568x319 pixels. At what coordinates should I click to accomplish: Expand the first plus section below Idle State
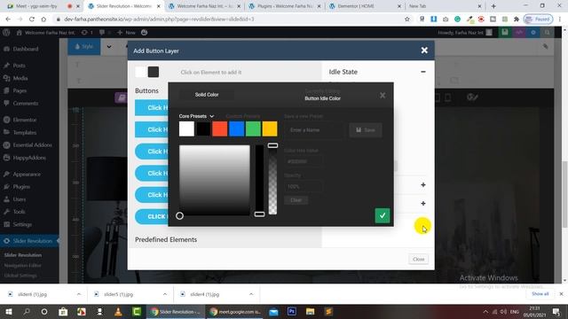422,185
